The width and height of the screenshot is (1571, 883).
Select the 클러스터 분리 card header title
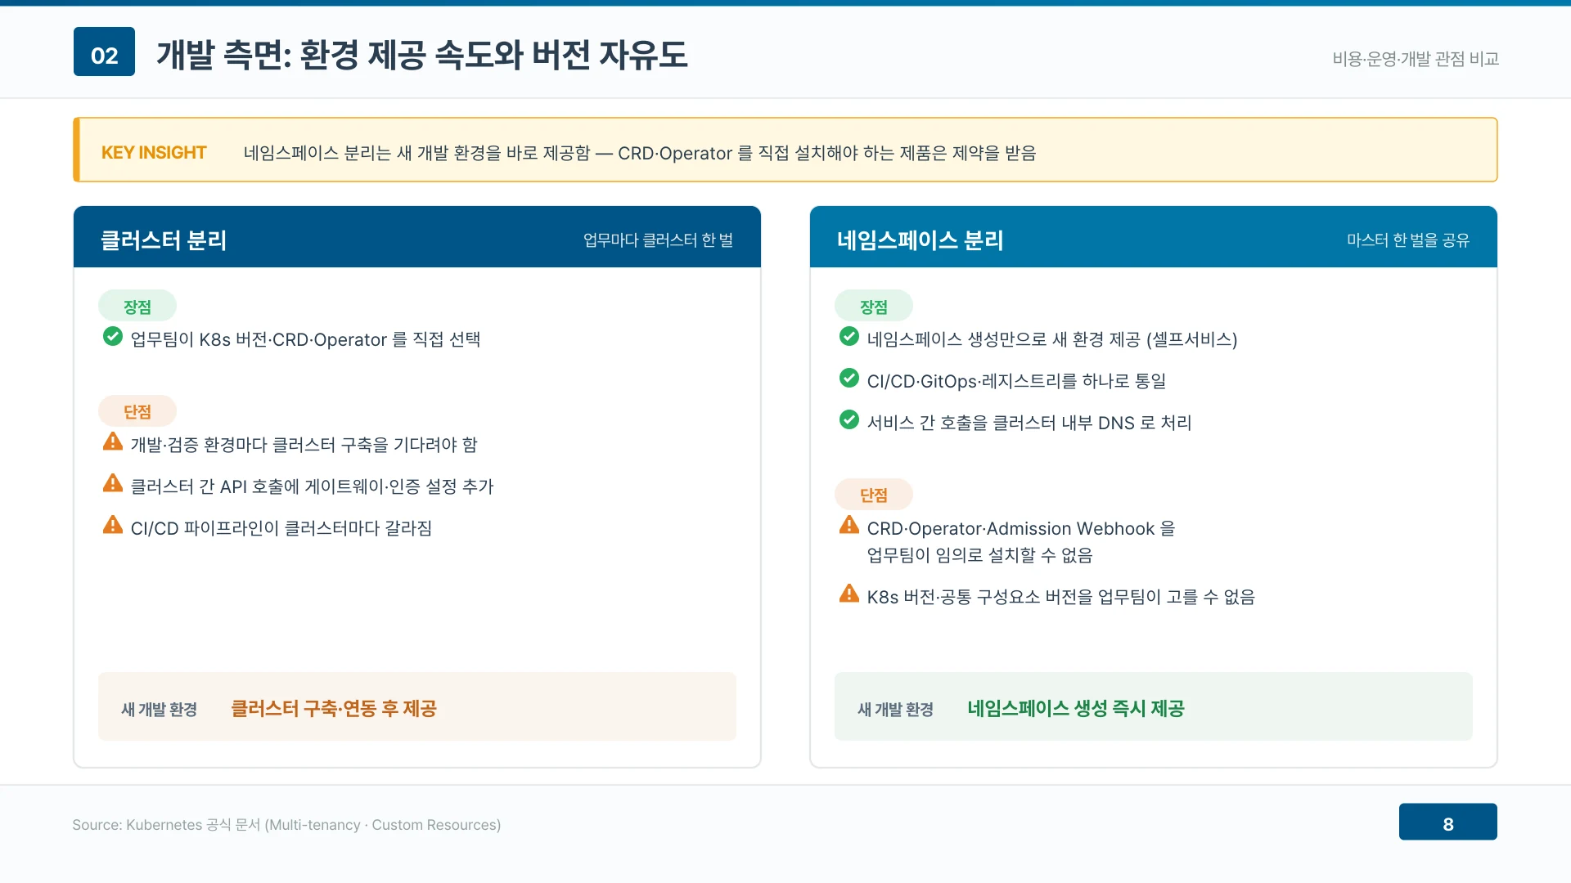(163, 240)
